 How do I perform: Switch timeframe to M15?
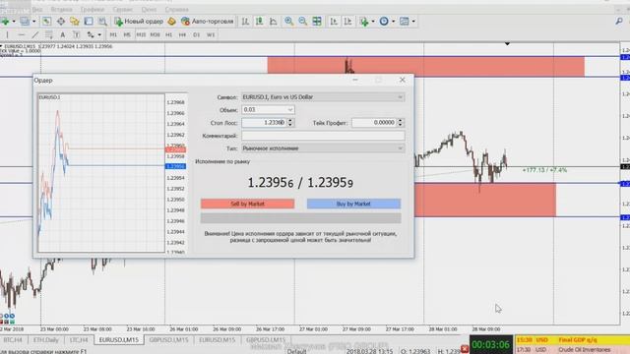[x=141, y=35]
